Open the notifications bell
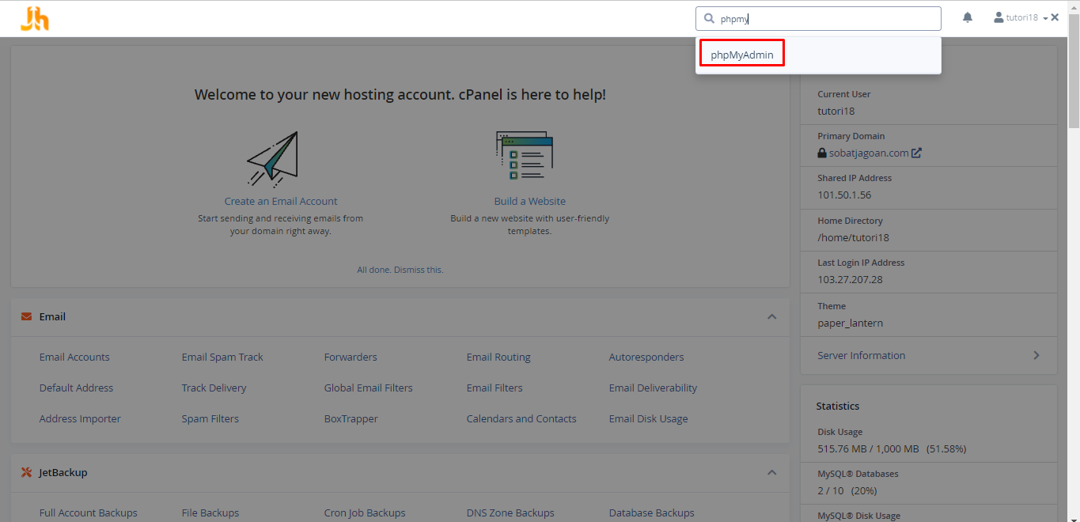 click(968, 17)
